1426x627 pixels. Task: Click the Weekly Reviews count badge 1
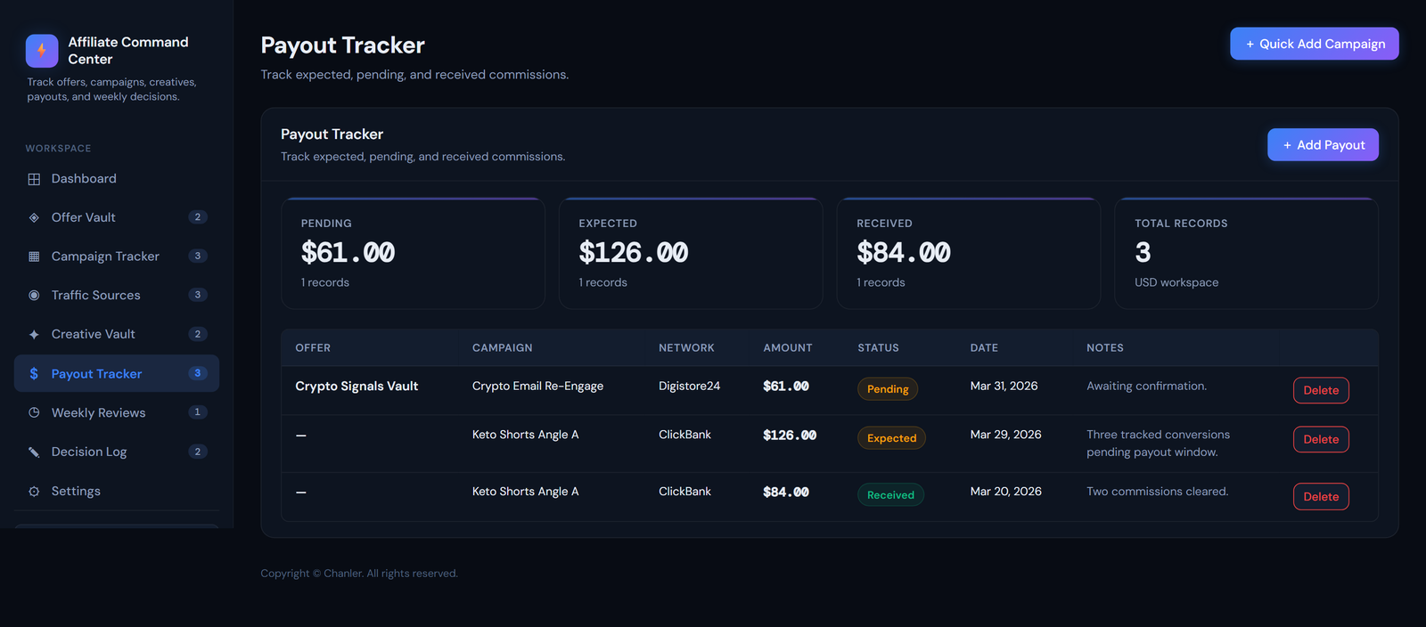[198, 412]
